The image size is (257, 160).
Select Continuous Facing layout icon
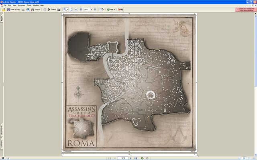[249, 158]
